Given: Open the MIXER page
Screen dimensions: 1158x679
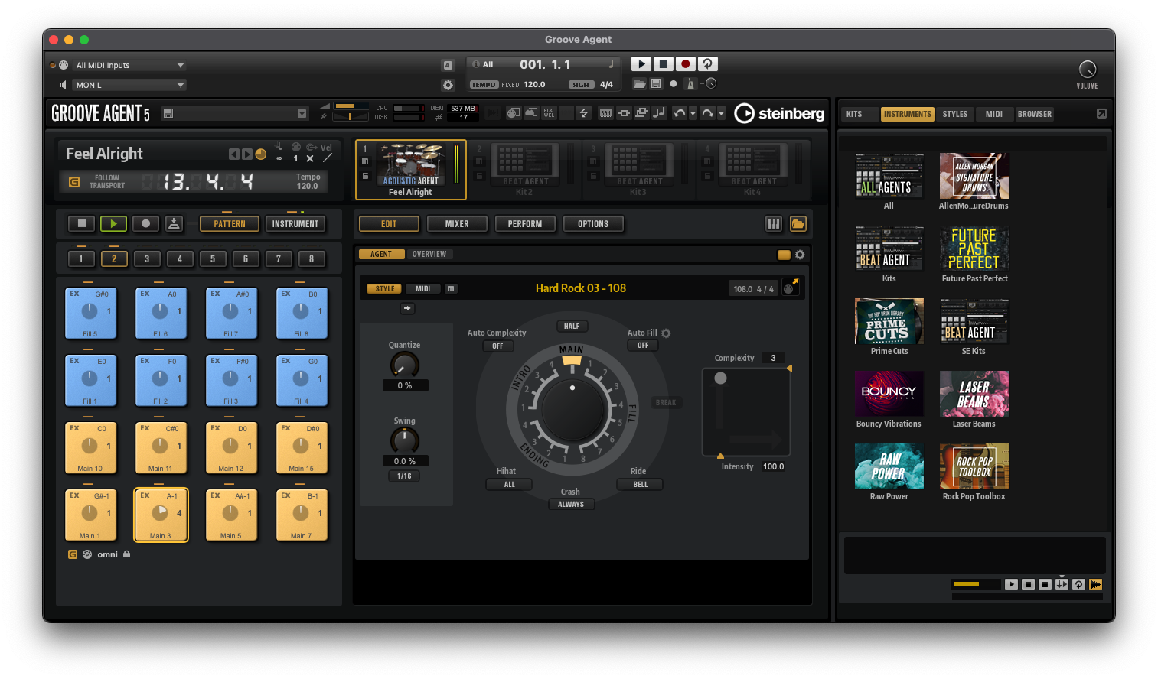Looking at the screenshot, I should 457,224.
